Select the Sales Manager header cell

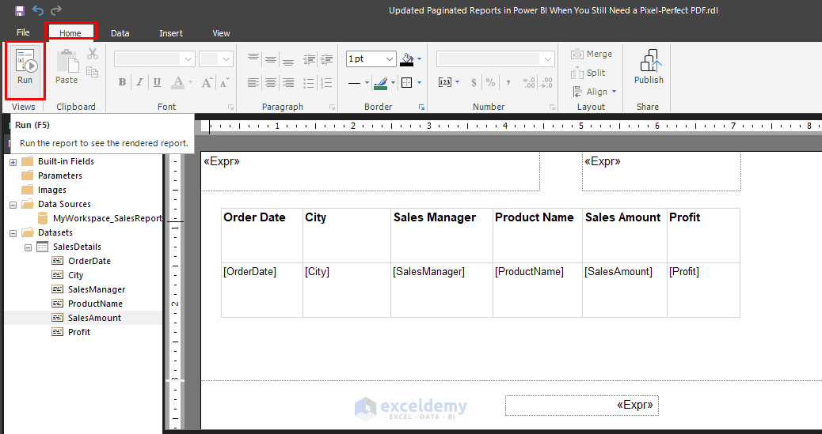pyautogui.click(x=442, y=236)
